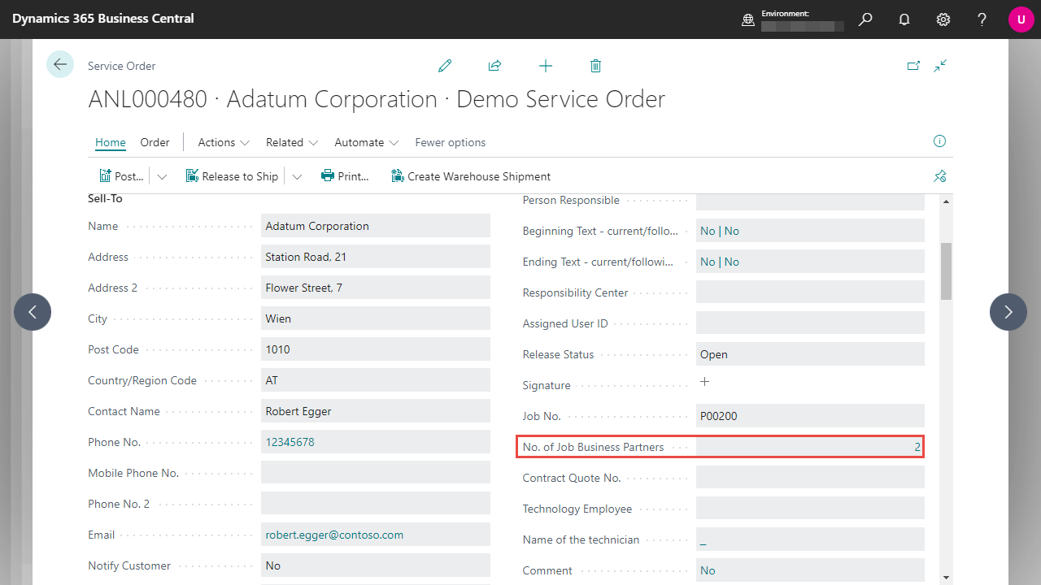This screenshot has width=1041, height=585.
Task: Expand the Post split button arrow
Action: pos(162,176)
